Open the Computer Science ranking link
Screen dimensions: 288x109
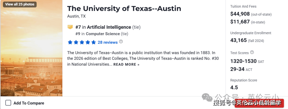coord(103,34)
